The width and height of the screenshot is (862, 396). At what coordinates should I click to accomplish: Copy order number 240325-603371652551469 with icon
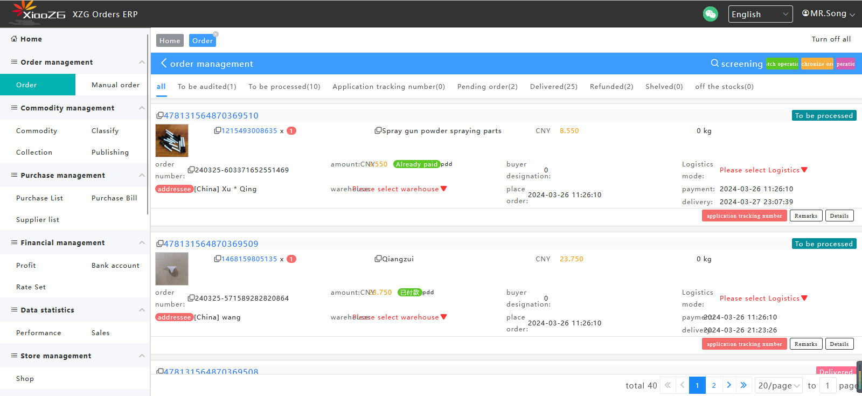coord(191,170)
